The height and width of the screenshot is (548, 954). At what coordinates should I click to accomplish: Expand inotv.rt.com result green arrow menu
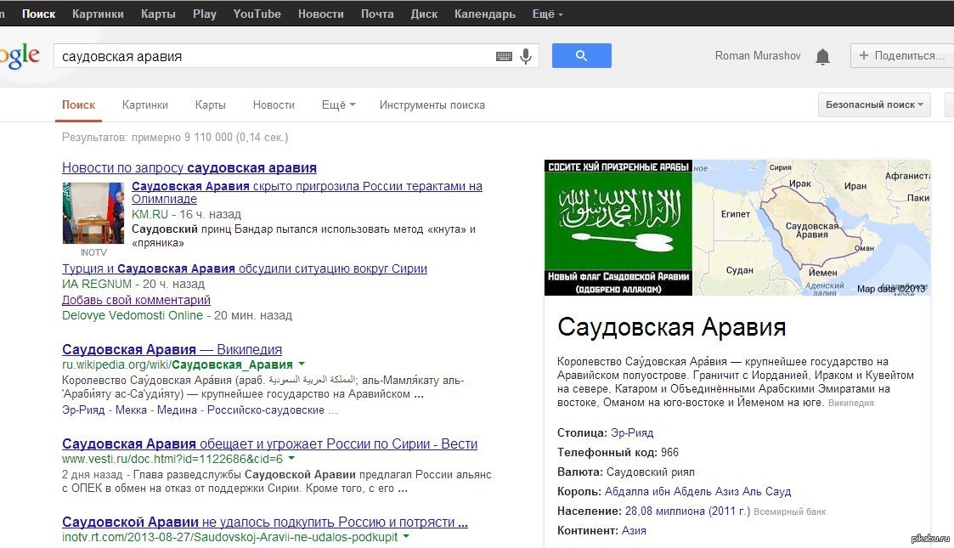tap(406, 536)
